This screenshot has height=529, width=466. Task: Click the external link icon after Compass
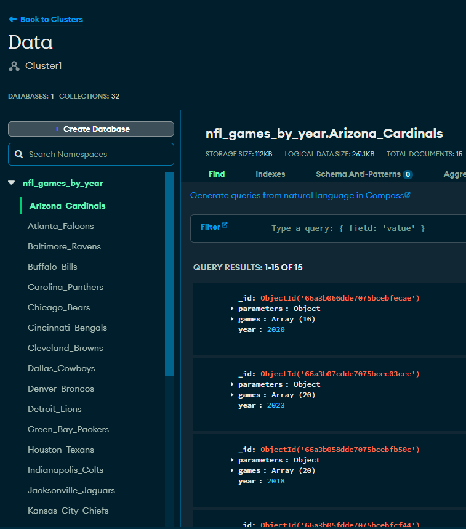tap(408, 195)
